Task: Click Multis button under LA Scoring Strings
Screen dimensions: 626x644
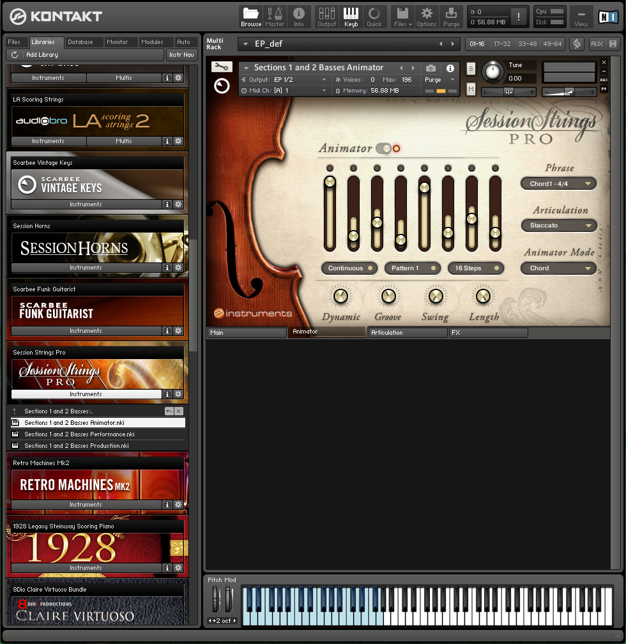Action: (124, 141)
